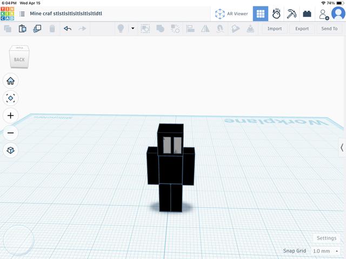Undo the last action
The image size is (346, 259).
(x=68, y=29)
